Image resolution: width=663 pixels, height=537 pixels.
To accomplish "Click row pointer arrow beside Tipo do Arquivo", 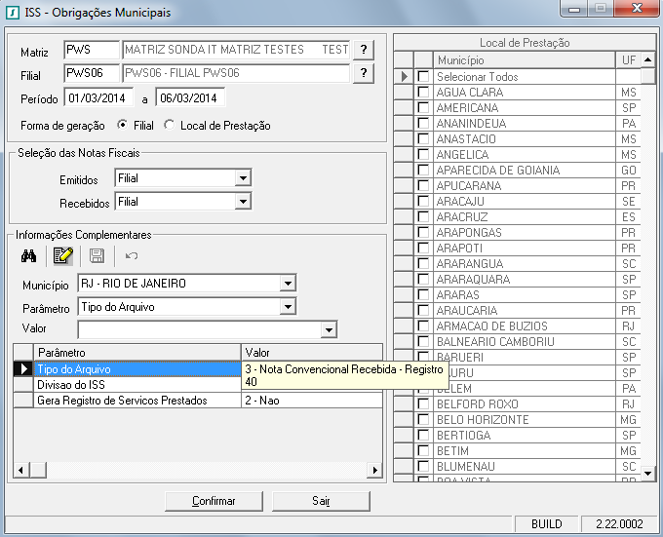I will click(x=23, y=369).
